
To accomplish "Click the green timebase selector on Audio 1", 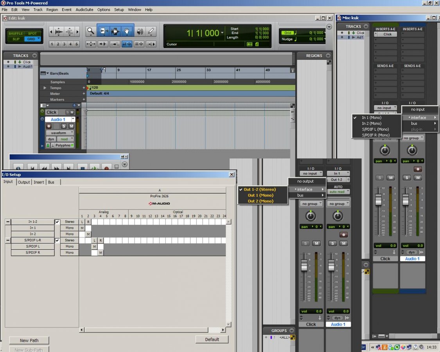I will [48, 145].
